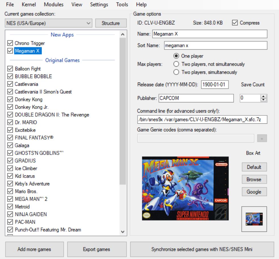This screenshot has width=279, height=259.
Task: Synchronize selected games with NES/SNES Mini
Action: (202, 249)
